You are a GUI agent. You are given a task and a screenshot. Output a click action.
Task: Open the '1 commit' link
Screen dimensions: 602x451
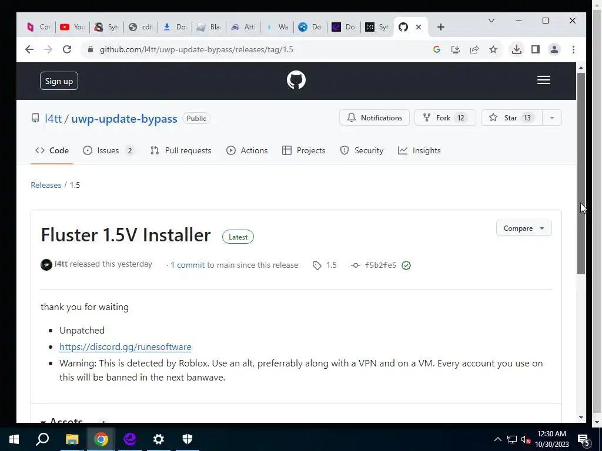coord(188,265)
